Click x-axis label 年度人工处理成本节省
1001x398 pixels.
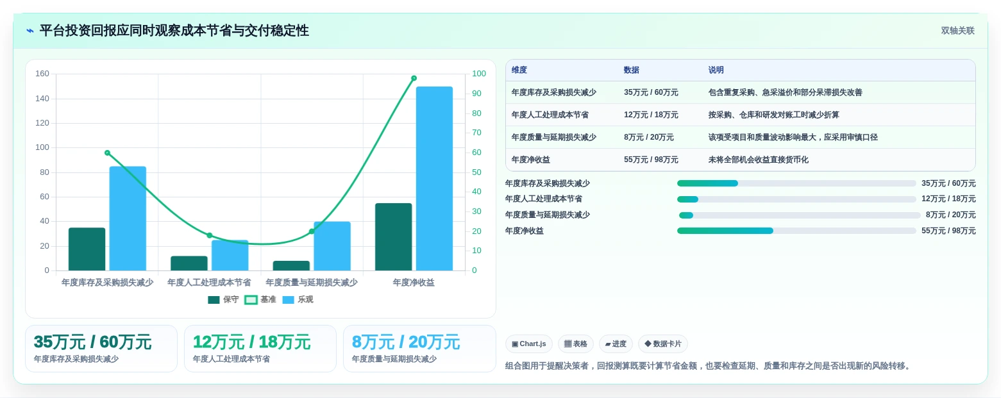(x=209, y=283)
